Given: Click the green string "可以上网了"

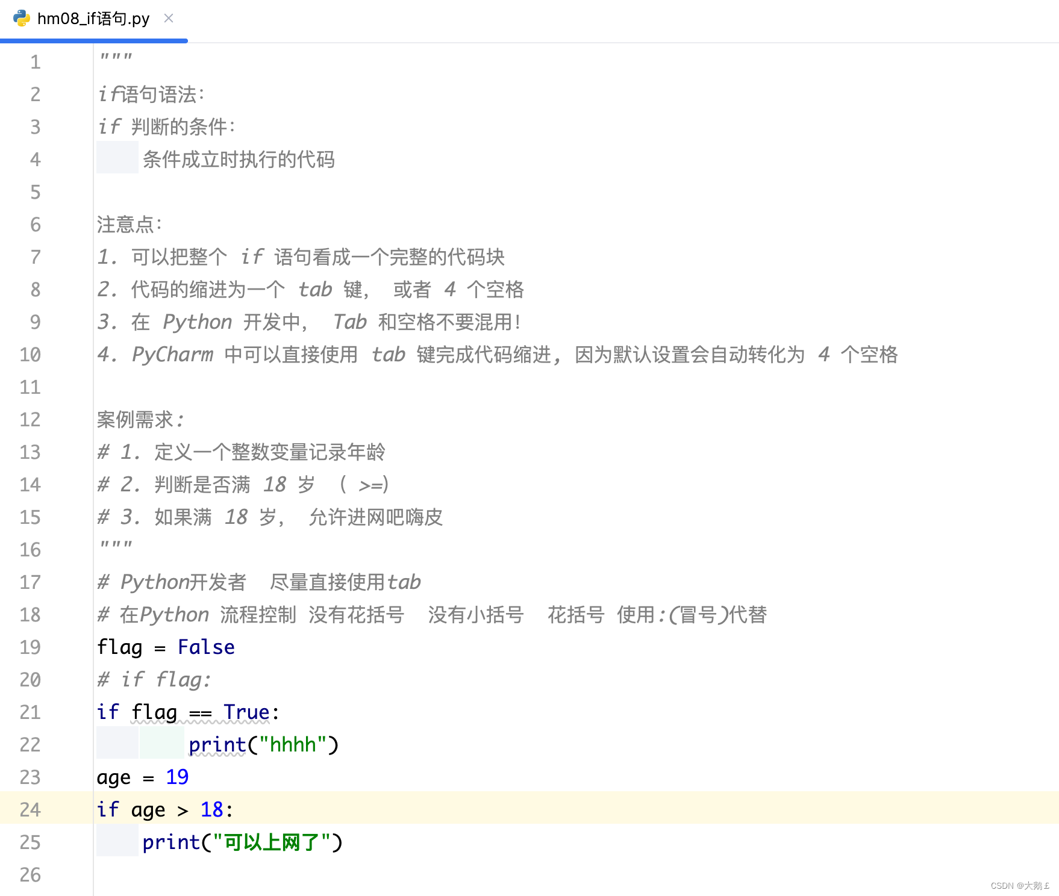Looking at the screenshot, I should tap(270, 842).
